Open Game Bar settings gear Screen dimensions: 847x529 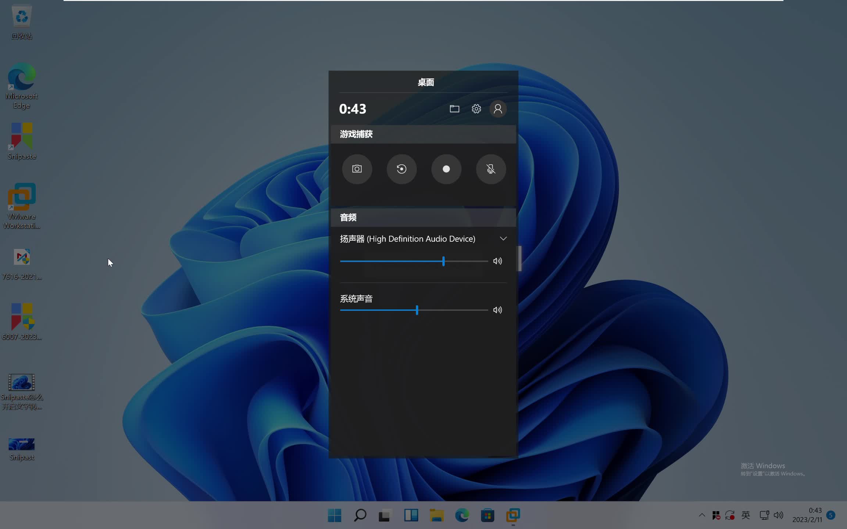point(476,109)
